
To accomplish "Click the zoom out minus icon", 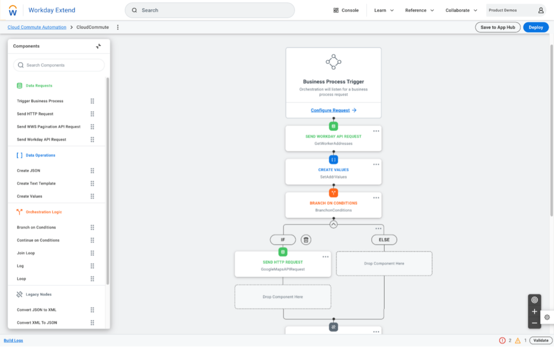I will tap(535, 323).
